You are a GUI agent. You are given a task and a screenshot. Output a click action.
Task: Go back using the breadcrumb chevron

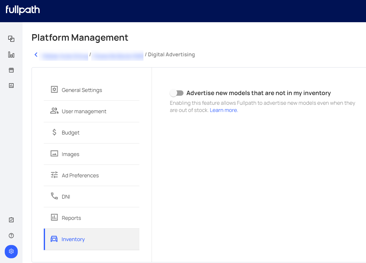(36, 55)
